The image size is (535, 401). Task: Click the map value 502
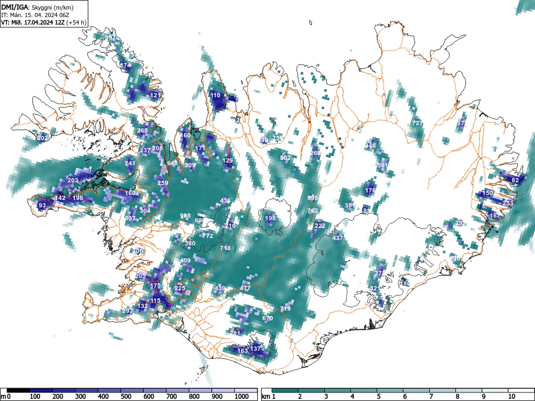(x=285, y=158)
